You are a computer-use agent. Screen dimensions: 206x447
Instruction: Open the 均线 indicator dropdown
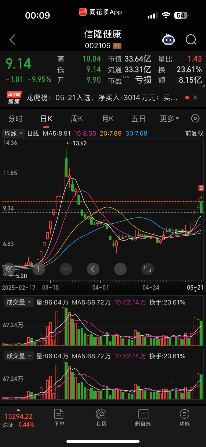click(14, 133)
